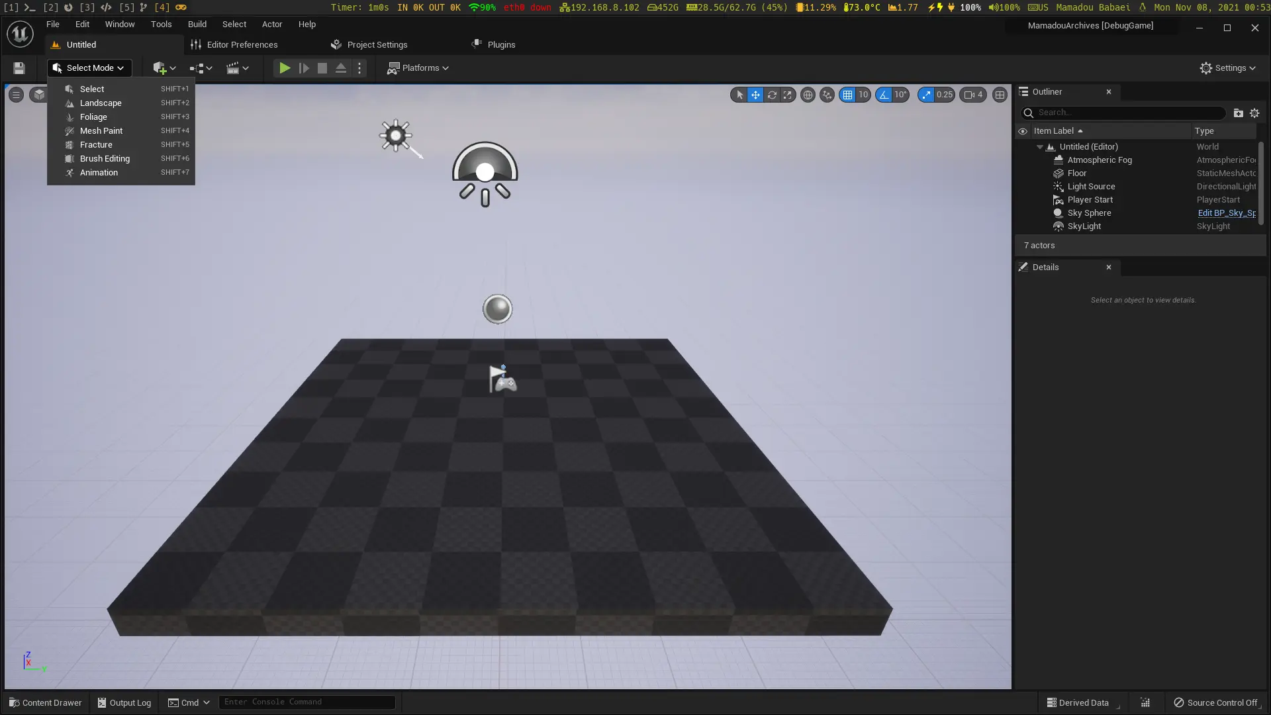
Task: Open the camera speed 4 setting
Action: (x=973, y=95)
